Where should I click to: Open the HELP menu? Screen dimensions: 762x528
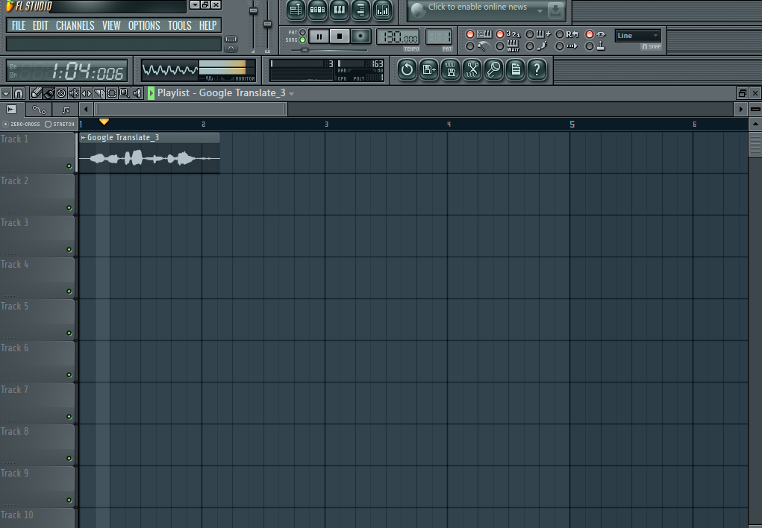click(x=208, y=26)
